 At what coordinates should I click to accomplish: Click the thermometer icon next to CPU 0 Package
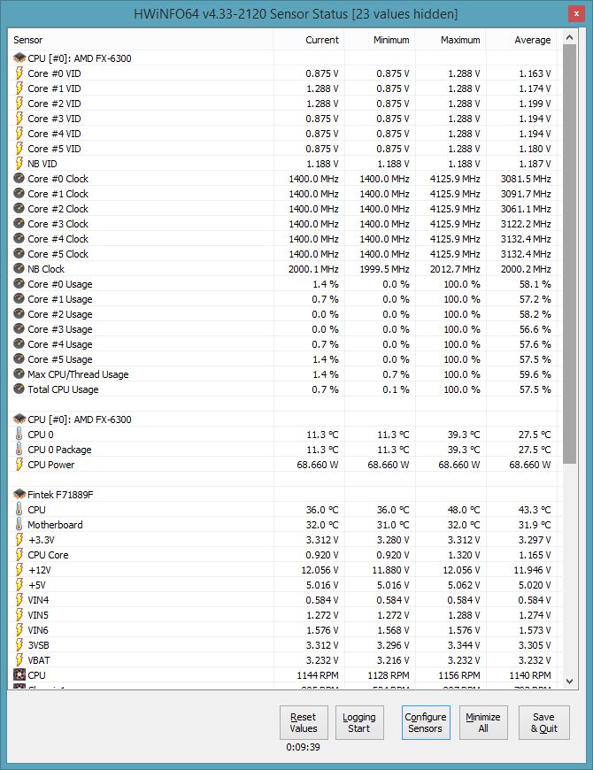19,450
